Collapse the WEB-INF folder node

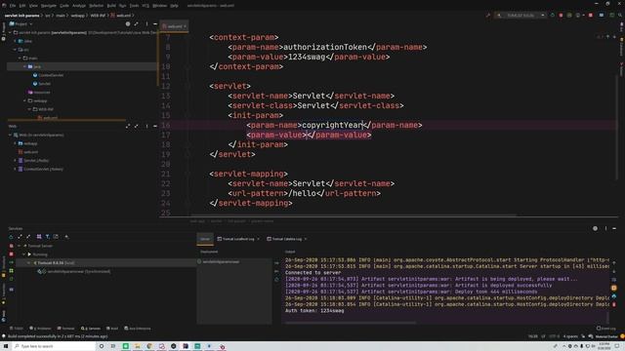tap(29, 109)
